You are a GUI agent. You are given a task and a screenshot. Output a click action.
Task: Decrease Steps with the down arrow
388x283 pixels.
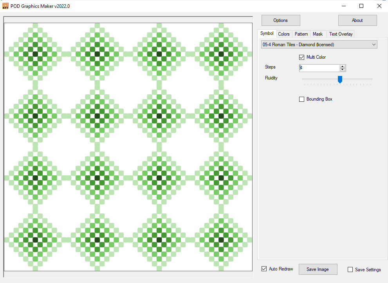(x=343, y=70)
